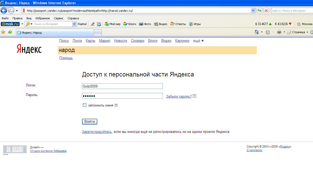Click the Refresh page icon
This screenshot has height=178, width=313.
[x=259, y=10]
